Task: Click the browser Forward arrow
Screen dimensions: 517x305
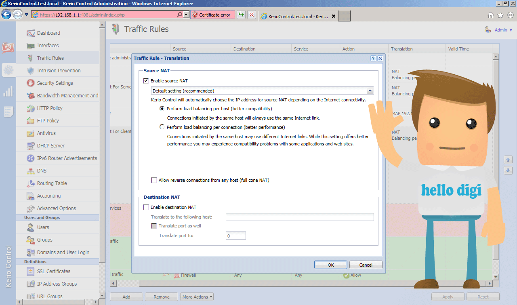Action: pyautogui.click(x=17, y=15)
